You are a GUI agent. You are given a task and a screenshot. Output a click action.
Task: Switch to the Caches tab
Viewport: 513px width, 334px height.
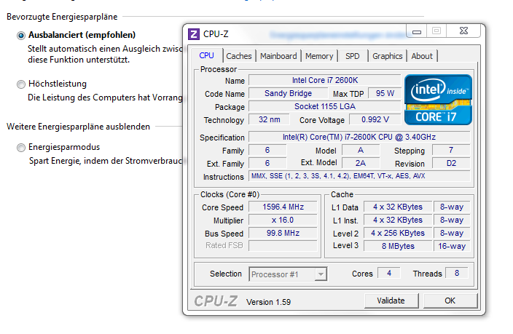click(x=239, y=56)
